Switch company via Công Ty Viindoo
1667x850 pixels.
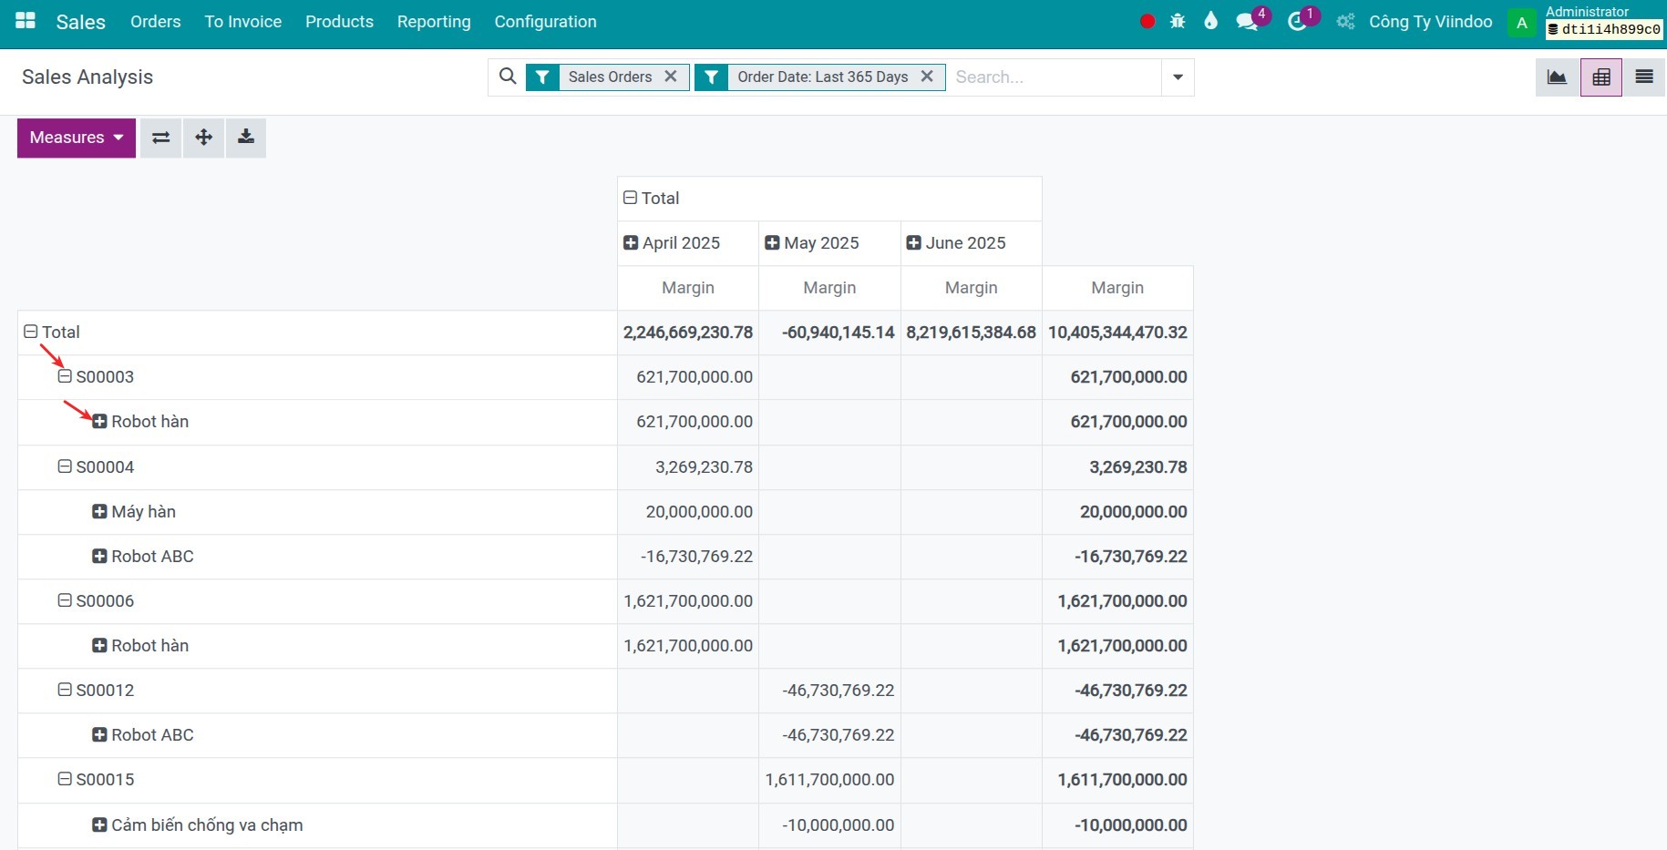click(1430, 22)
